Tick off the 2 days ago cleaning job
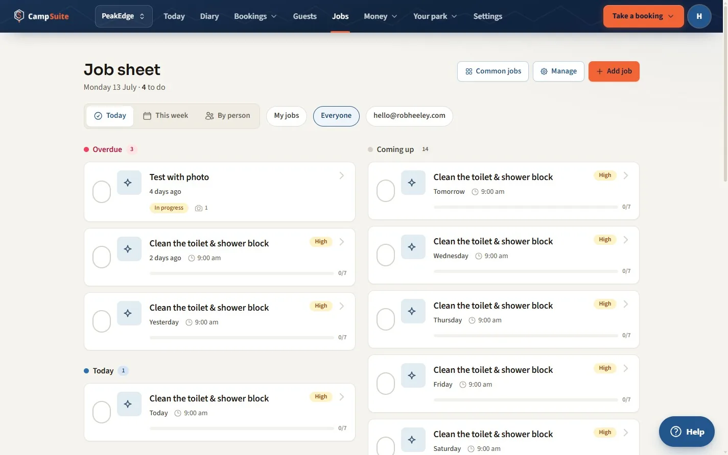 pos(102,257)
